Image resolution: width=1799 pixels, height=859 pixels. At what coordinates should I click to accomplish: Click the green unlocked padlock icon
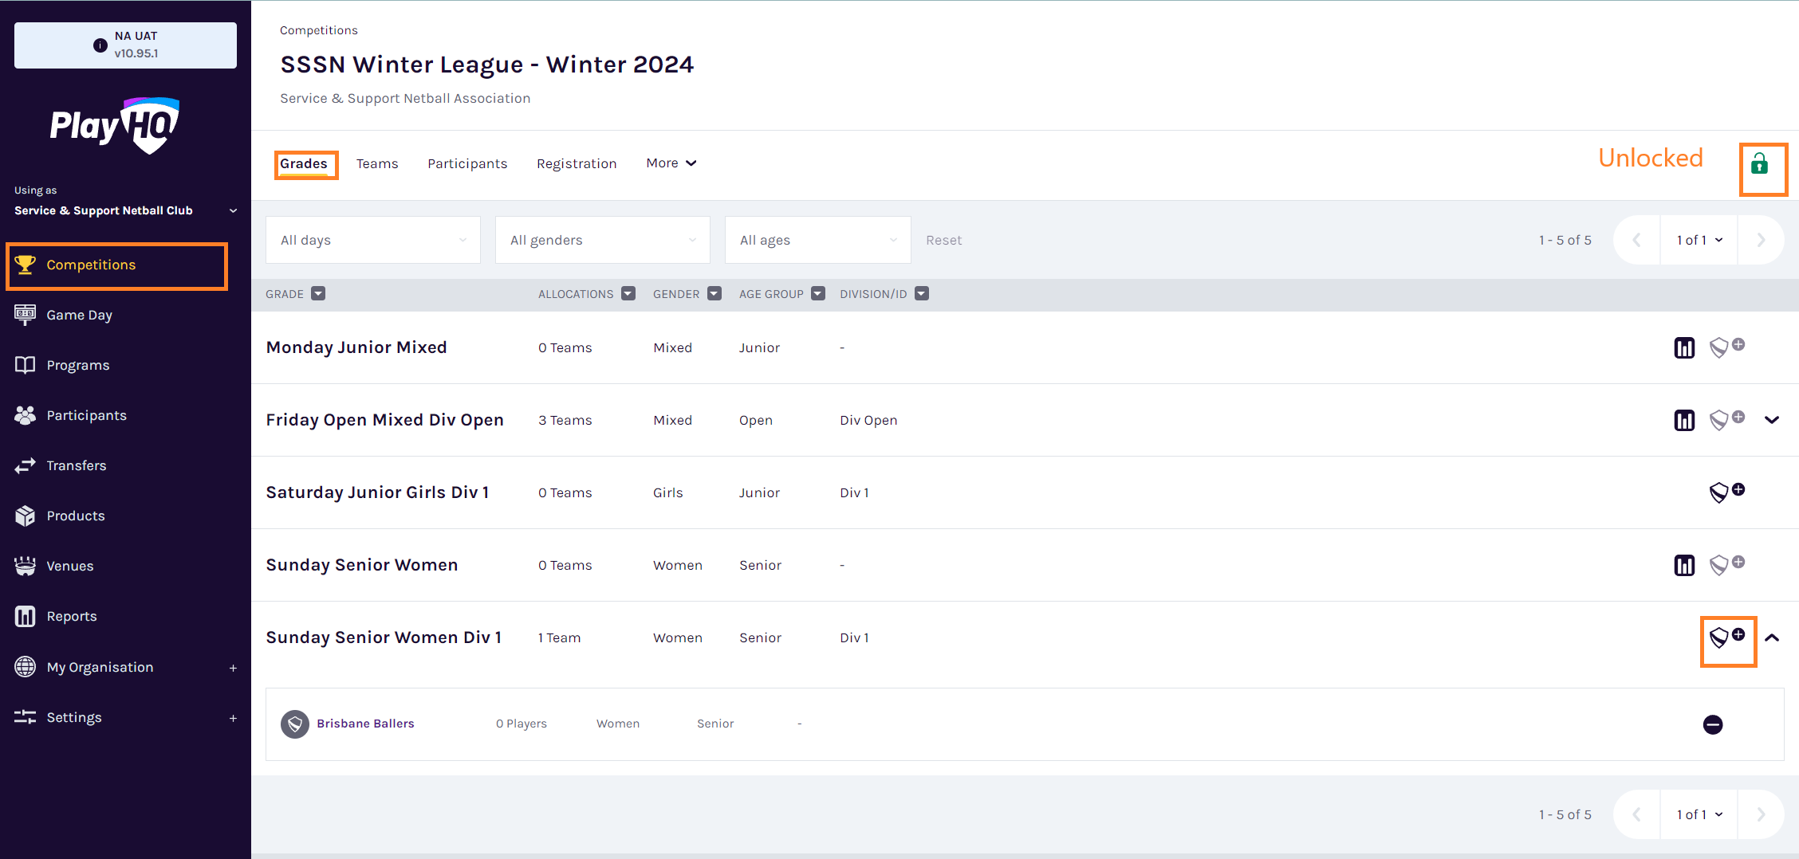pyautogui.click(x=1759, y=164)
